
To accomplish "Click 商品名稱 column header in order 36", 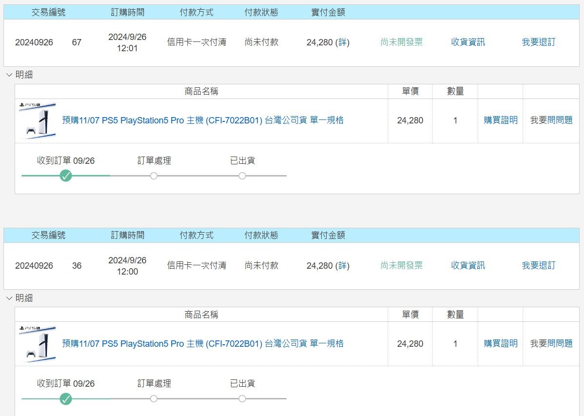I will [x=201, y=315].
